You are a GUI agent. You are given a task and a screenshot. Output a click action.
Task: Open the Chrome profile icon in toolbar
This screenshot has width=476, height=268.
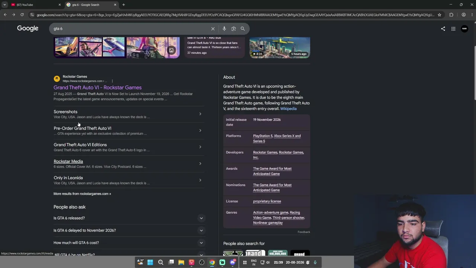point(464,15)
